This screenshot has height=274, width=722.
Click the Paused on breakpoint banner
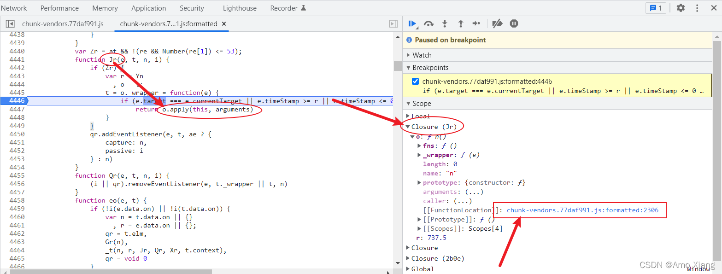coord(558,40)
